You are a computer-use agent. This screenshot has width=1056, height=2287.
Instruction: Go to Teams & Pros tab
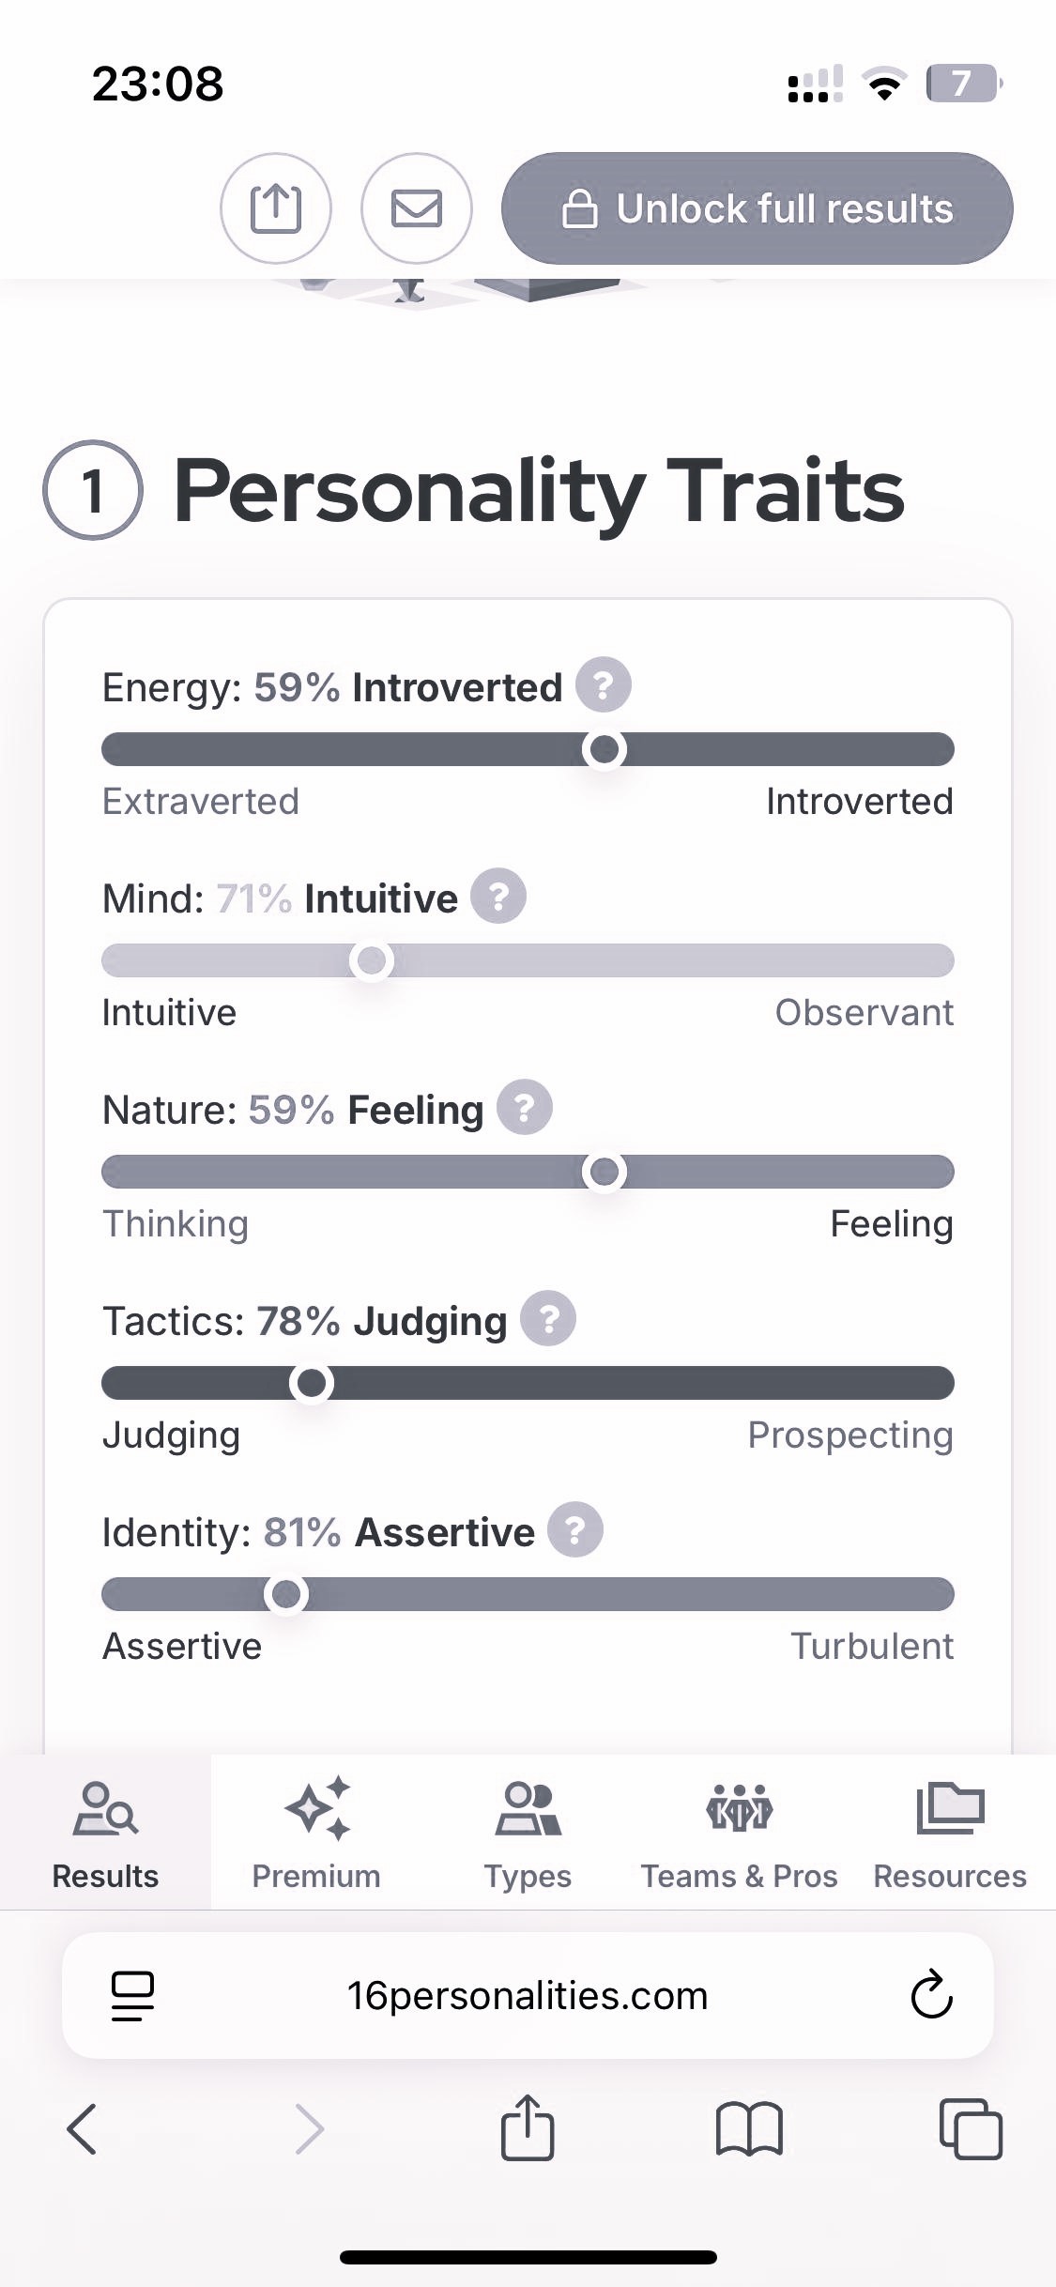(x=739, y=1832)
